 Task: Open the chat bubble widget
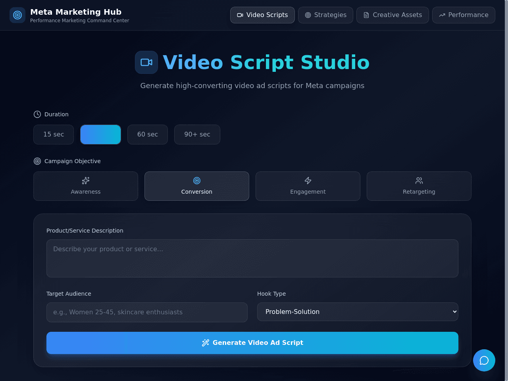484,360
